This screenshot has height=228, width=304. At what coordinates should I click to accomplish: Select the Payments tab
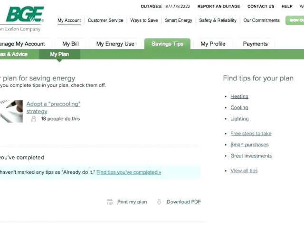tap(255, 44)
